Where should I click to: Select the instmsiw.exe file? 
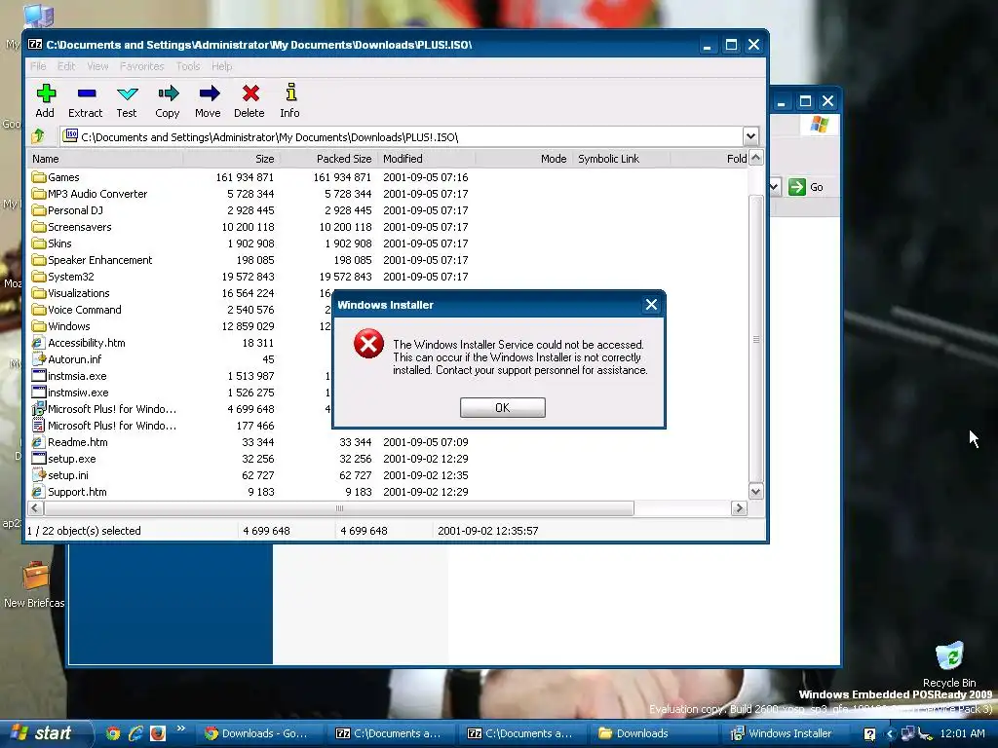(x=70, y=393)
